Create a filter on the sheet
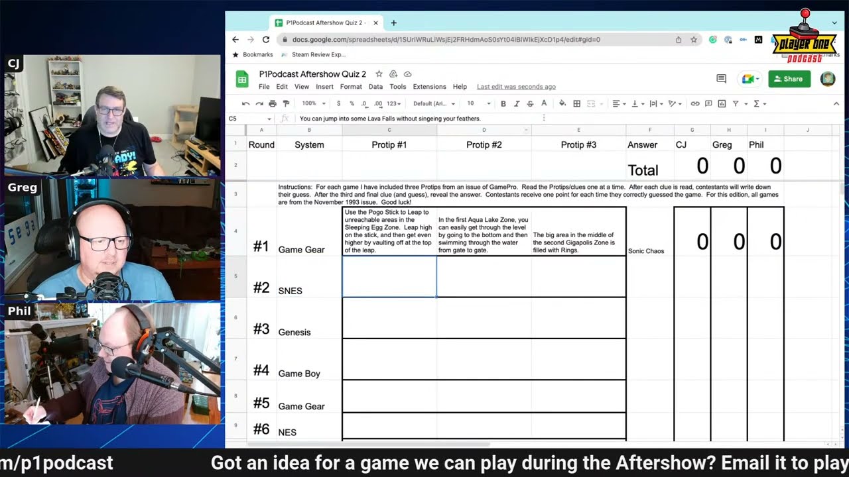 736,103
